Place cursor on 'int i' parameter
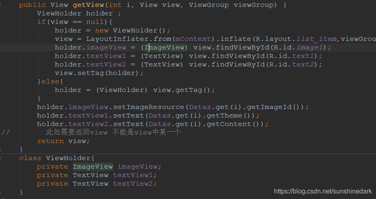Viewport: 376px width, 199px height. [120, 5]
